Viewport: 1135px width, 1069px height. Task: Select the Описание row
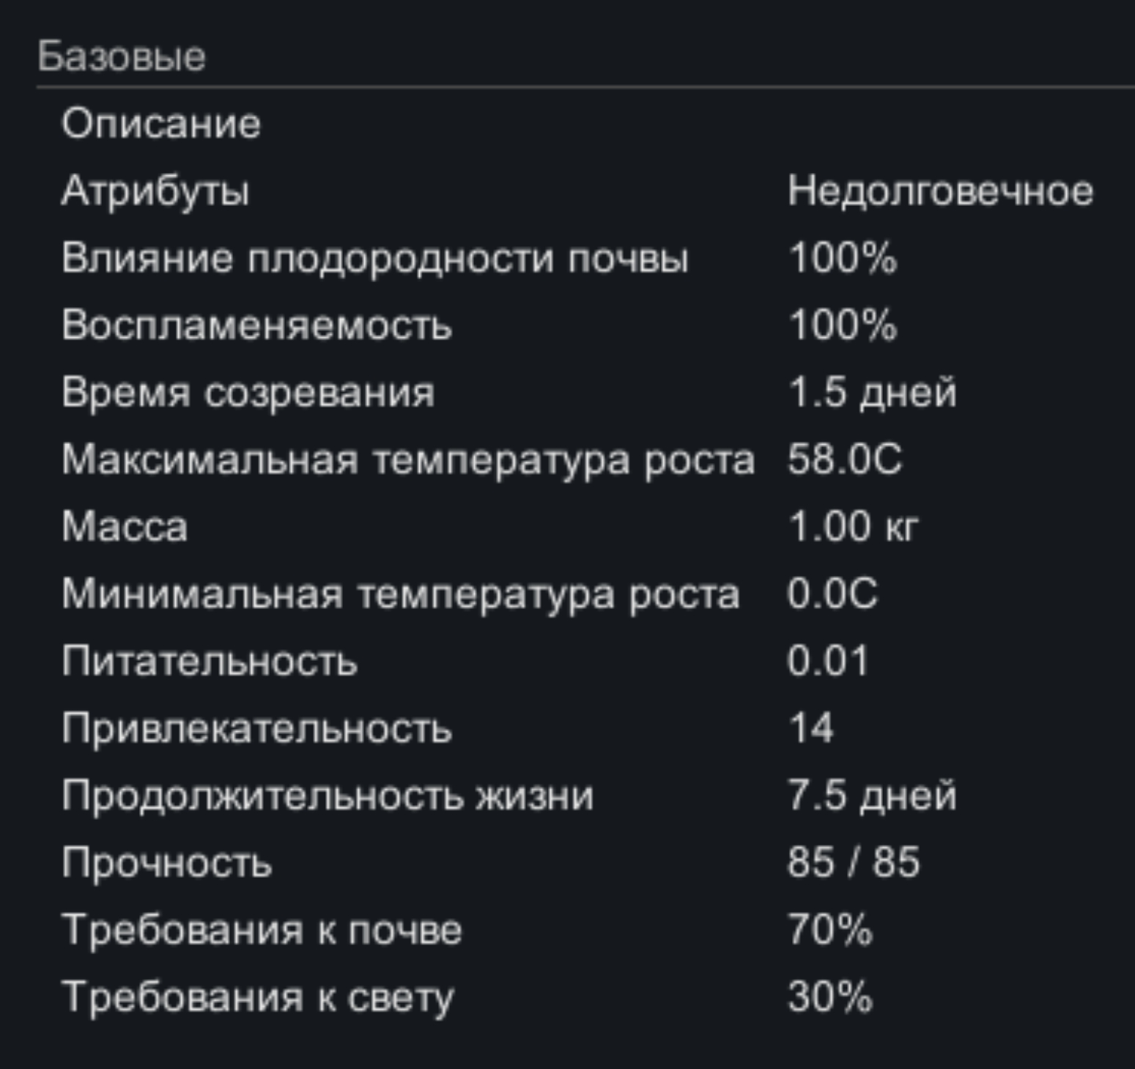[161, 124]
